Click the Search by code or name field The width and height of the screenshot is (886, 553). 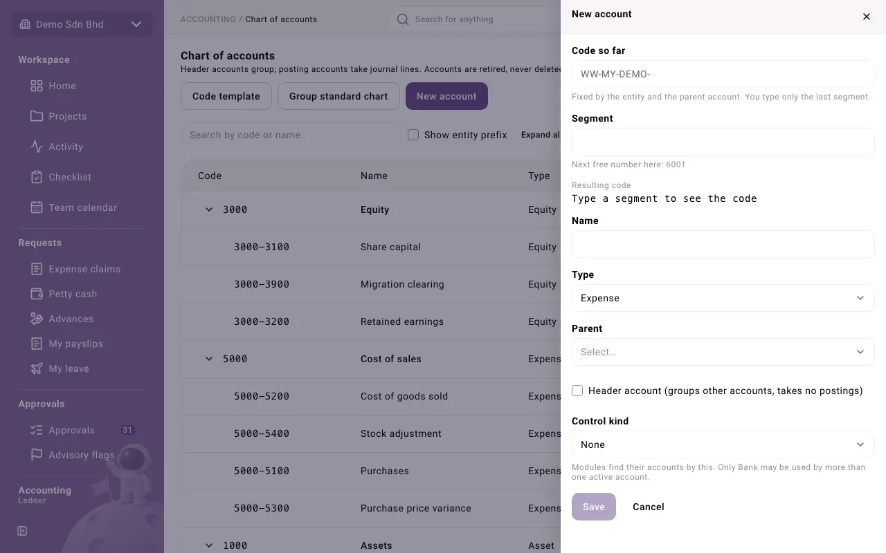pos(291,135)
